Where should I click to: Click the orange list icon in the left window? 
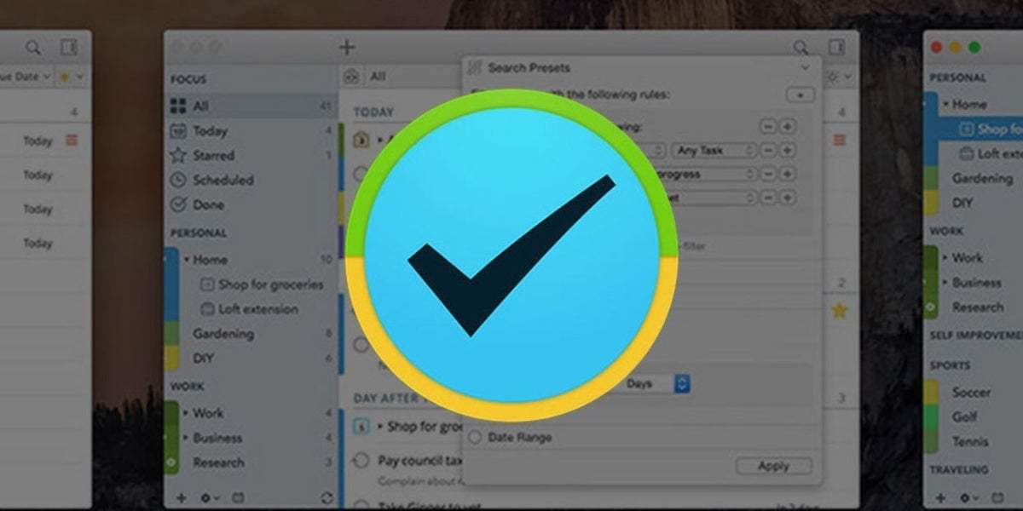[72, 141]
